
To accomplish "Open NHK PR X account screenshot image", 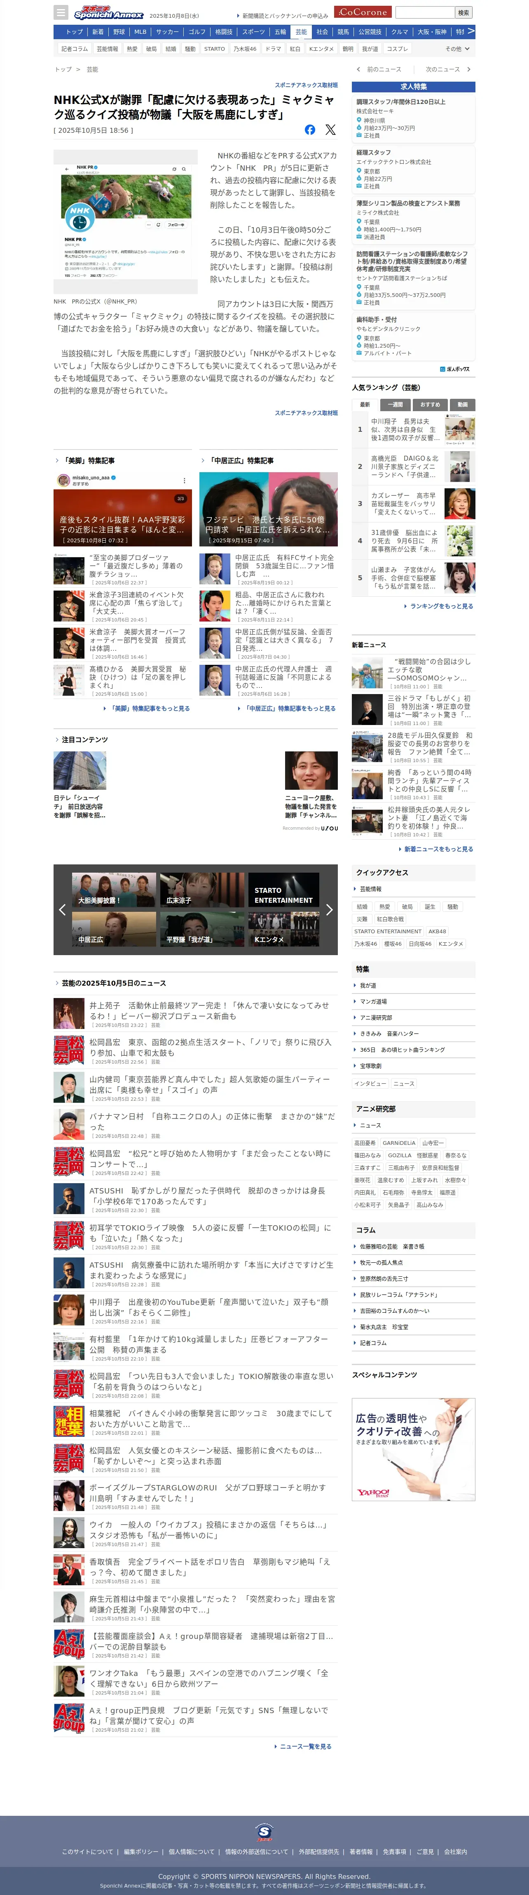I will pyautogui.click(x=126, y=222).
